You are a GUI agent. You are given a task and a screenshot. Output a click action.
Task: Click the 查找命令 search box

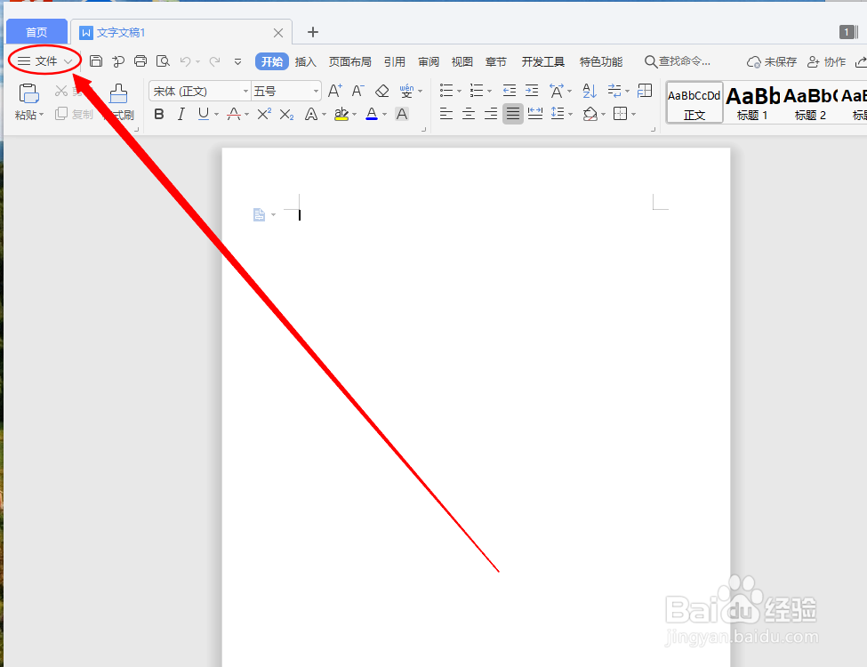tap(678, 61)
